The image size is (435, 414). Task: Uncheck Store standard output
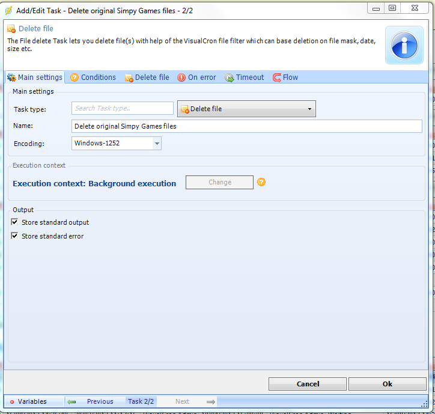(15, 222)
